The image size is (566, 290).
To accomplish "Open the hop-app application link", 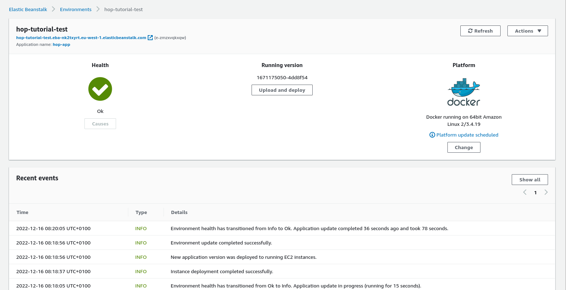I will (61, 44).
